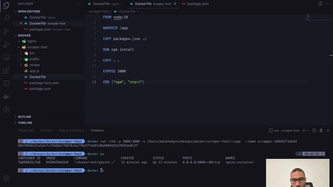Click scraper-foot in the breadcrumb path
The height and width of the screenshot is (187, 333).
(x=99, y=11)
